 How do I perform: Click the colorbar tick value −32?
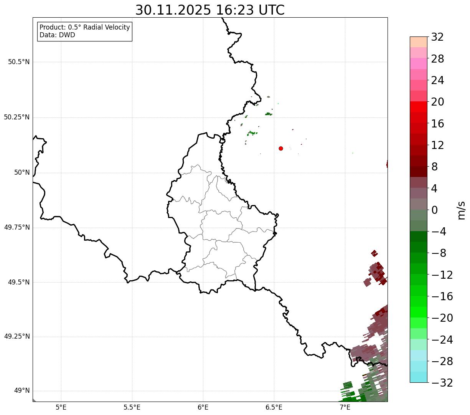(442, 383)
